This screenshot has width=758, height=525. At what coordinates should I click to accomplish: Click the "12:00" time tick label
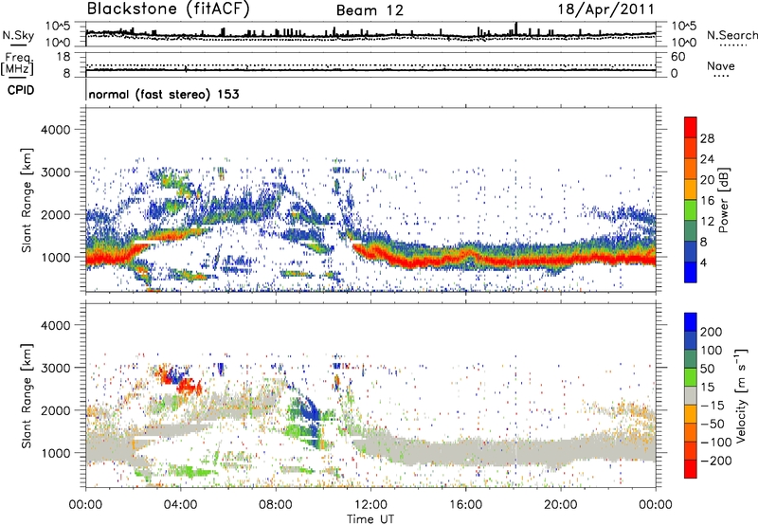pyautogui.click(x=370, y=505)
